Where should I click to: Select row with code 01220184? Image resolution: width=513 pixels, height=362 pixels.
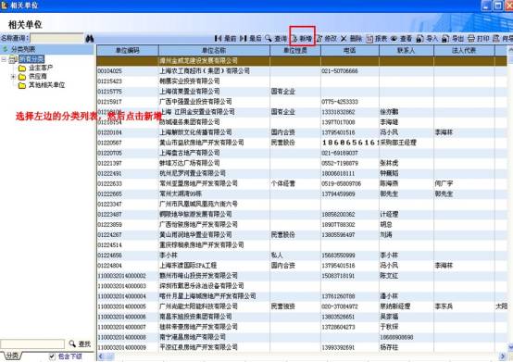(302, 132)
